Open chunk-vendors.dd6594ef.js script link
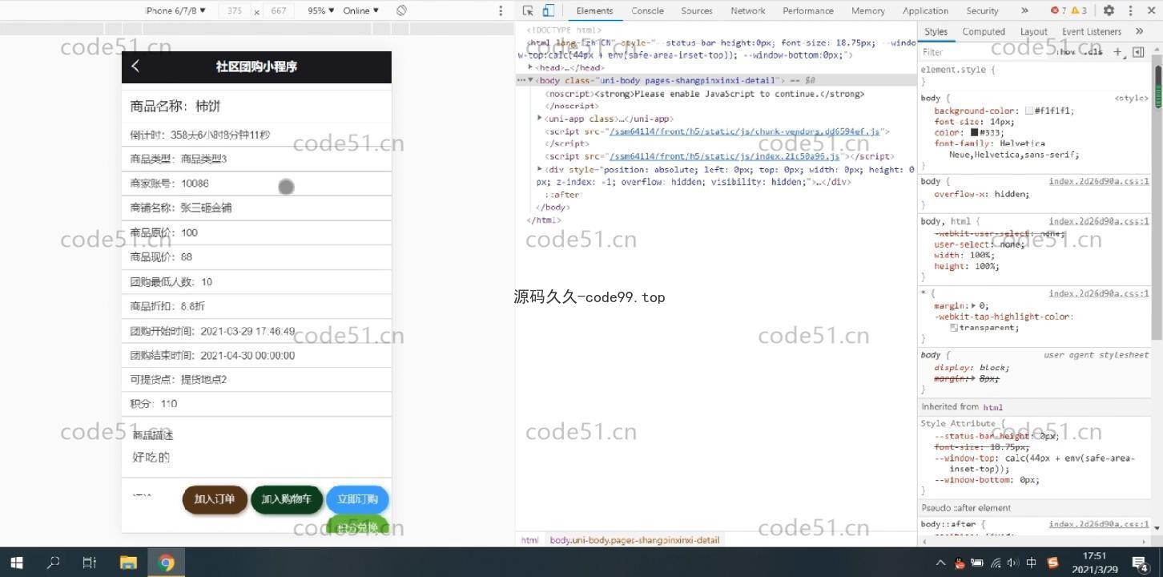The height and width of the screenshot is (577, 1163). point(745,131)
